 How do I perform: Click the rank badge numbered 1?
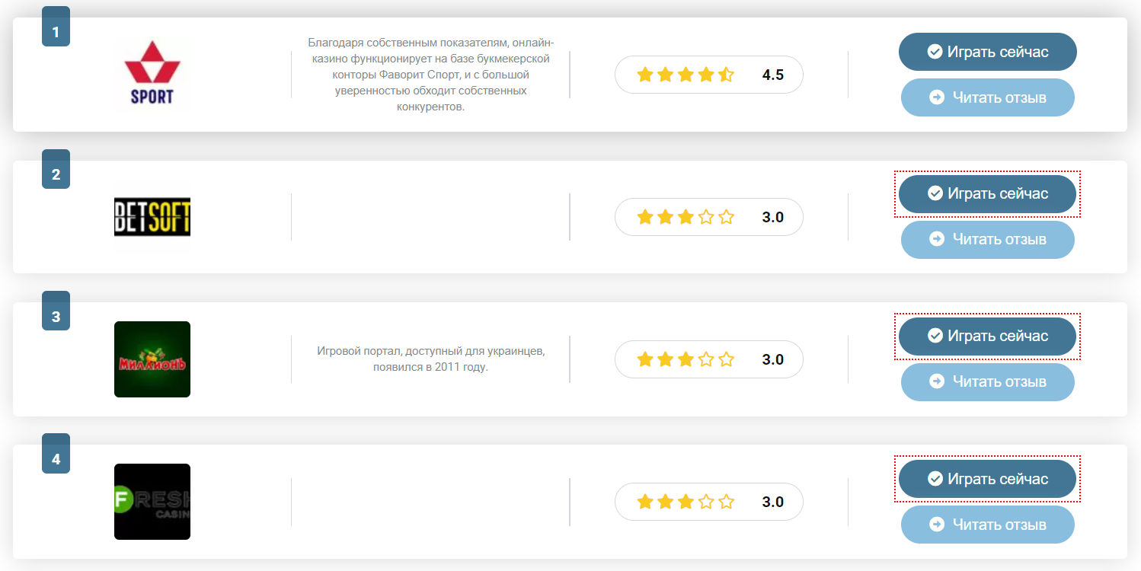(x=56, y=27)
